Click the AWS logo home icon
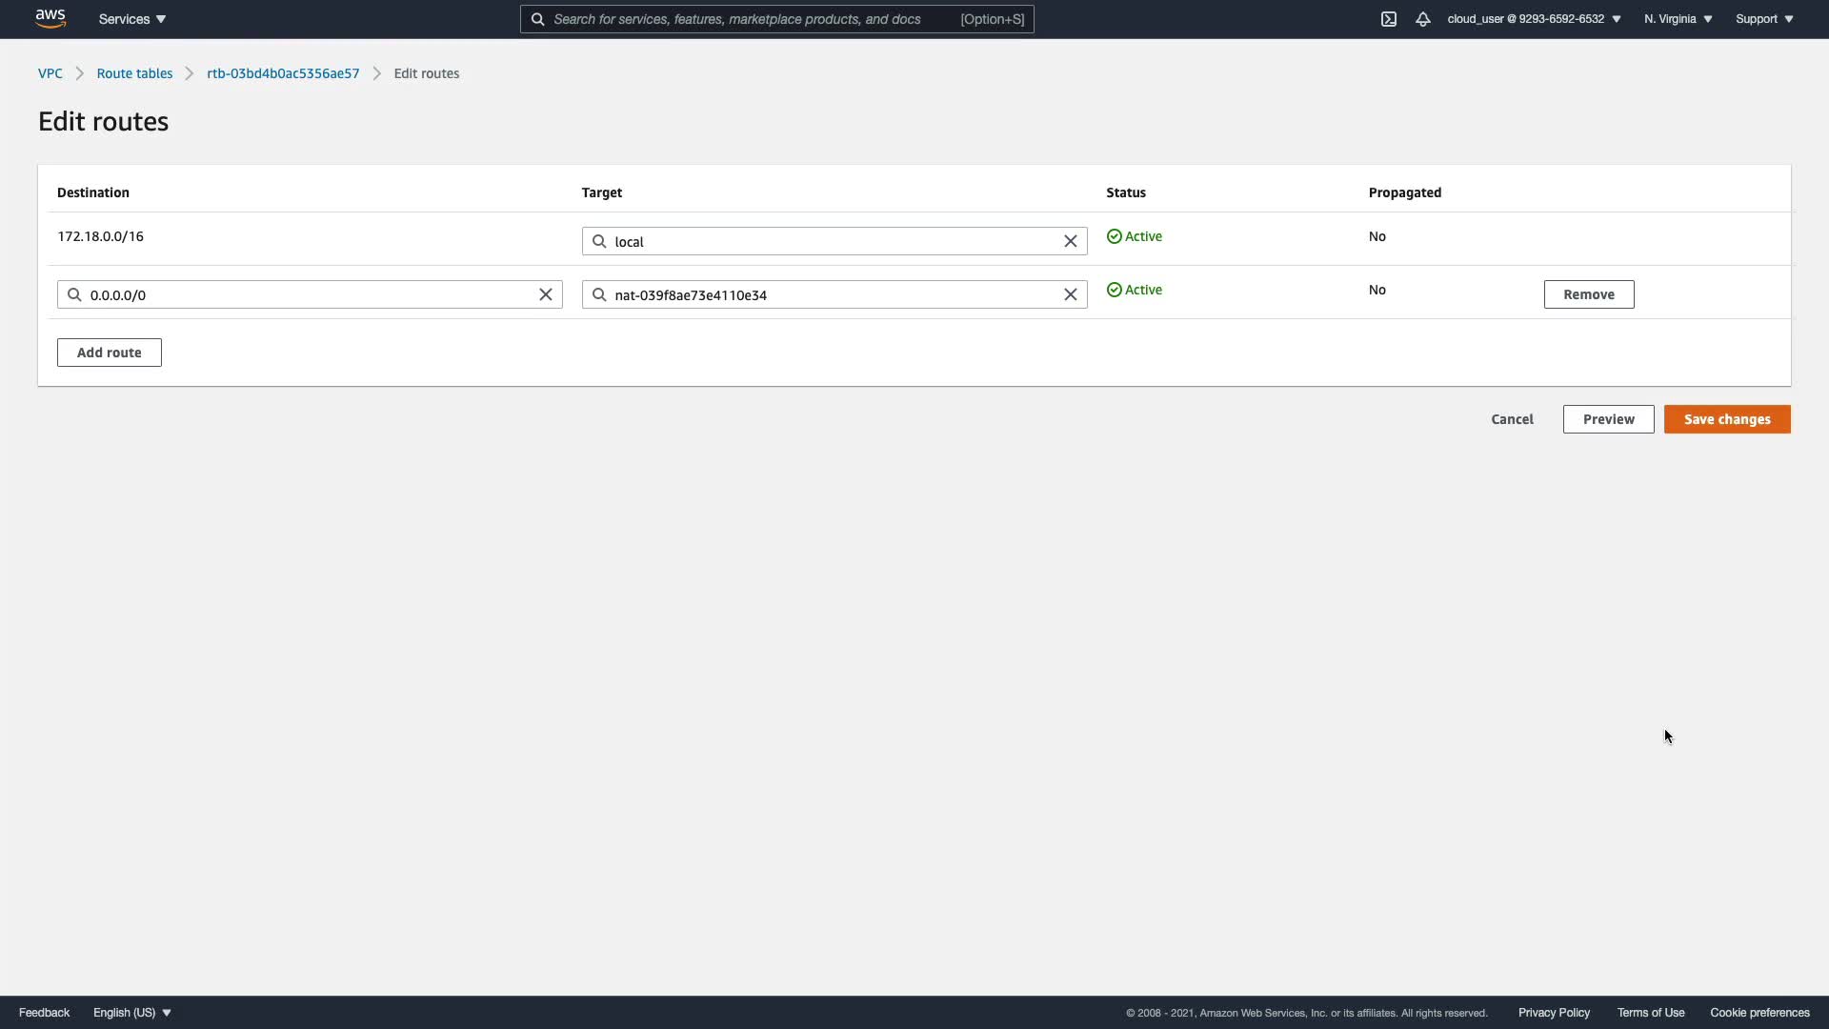 50,18
